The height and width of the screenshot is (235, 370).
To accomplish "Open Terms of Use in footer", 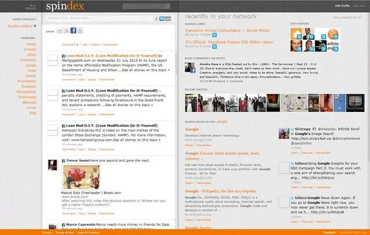I will 65,233.
